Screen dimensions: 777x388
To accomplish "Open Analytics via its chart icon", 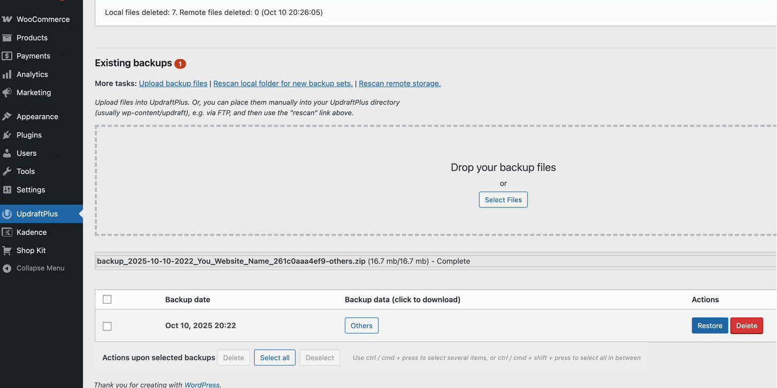I will click(7, 74).
